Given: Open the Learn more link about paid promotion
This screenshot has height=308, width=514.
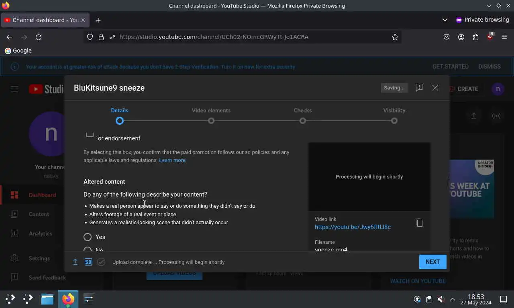Looking at the screenshot, I should click(172, 160).
